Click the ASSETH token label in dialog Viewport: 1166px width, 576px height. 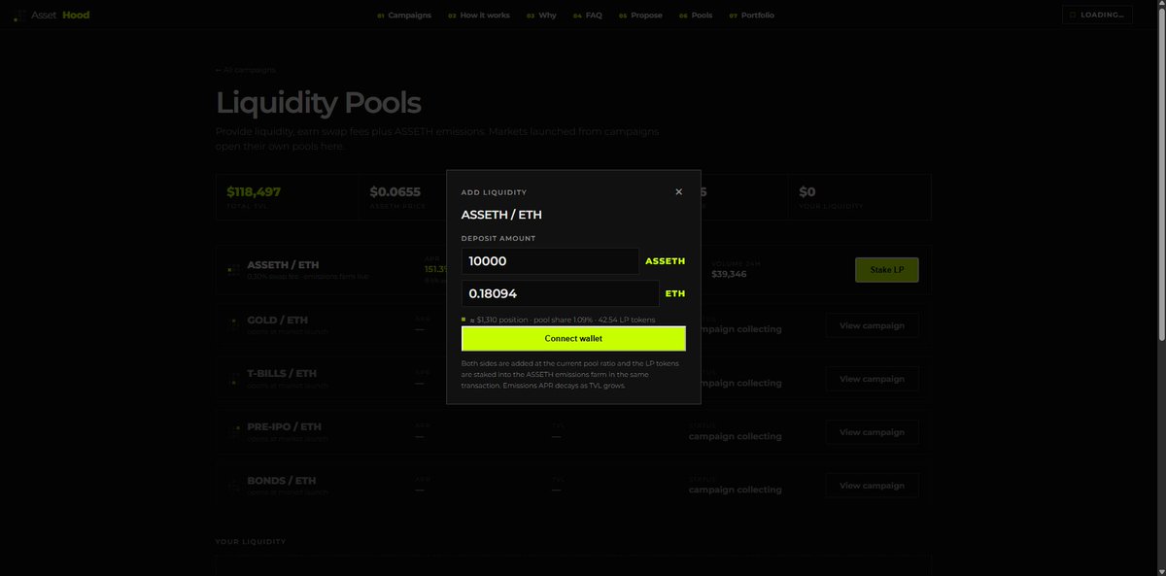[x=665, y=261]
